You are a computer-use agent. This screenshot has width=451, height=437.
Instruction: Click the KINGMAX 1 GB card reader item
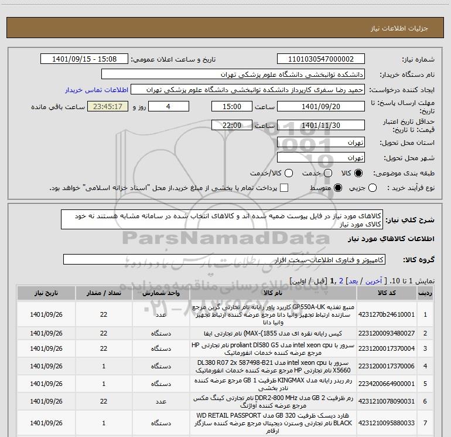273,384
